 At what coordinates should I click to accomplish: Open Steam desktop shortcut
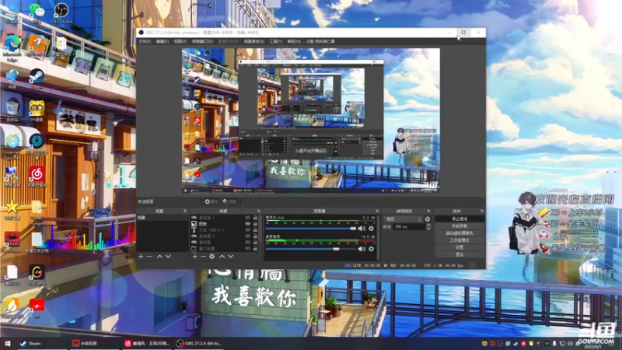coord(37,79)
